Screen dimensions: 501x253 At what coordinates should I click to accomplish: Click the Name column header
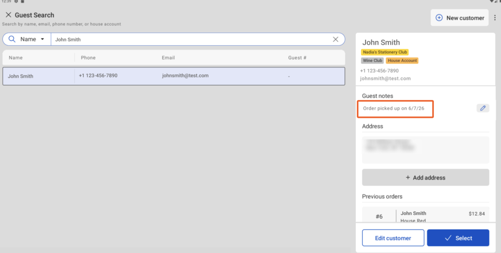tap(16, 58)
